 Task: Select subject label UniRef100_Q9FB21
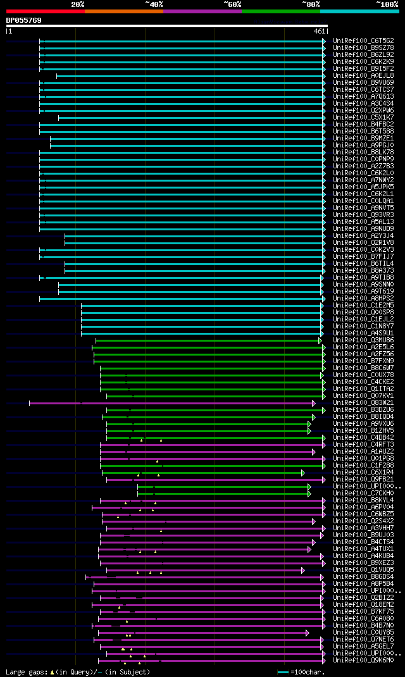[x=363, y=479]
